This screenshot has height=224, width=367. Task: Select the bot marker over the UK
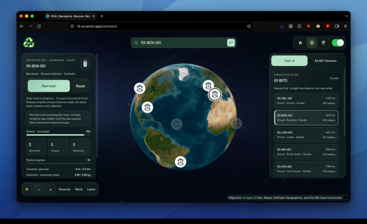208,86
